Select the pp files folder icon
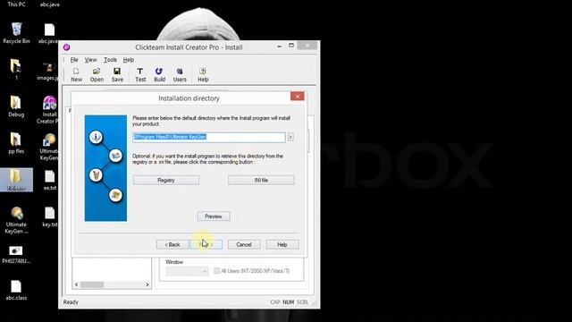Viewport: 572px width, 322px height. [x=16, y=143]
